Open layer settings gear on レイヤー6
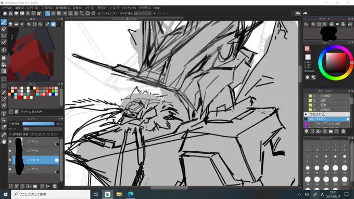 coord(56,160)
